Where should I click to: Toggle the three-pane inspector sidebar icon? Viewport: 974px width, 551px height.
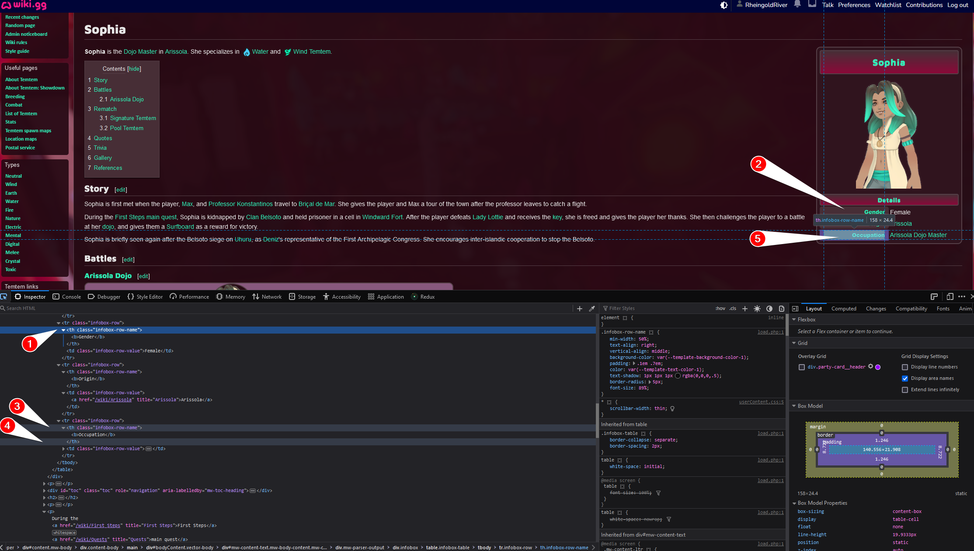pyautogui.click(x=795, y=308)
